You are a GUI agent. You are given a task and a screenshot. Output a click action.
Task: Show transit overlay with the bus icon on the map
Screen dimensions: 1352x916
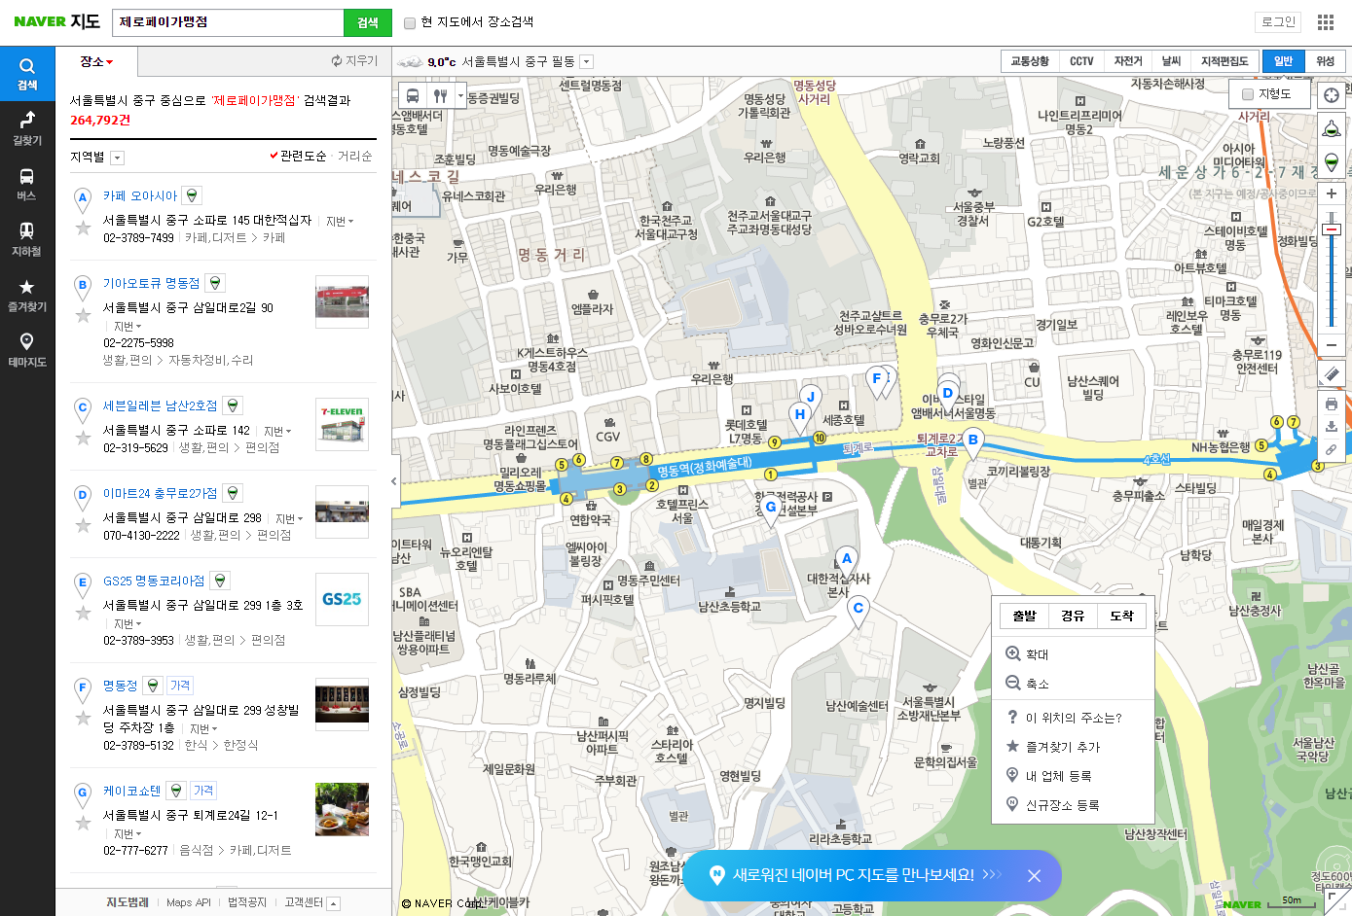[413, 95]
